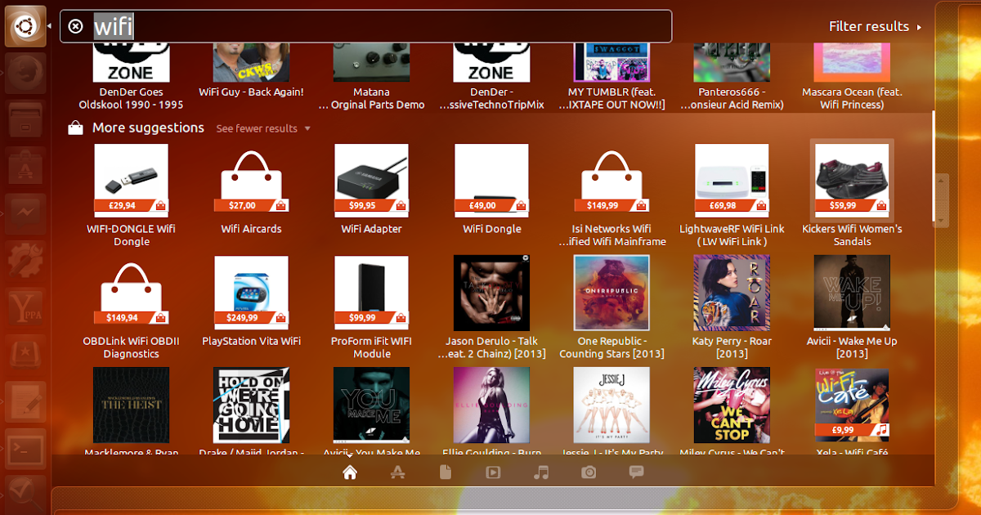This screenshot has height=515, width=981.
Task: Switch to the Applications lens
Action: coord(397,472)
